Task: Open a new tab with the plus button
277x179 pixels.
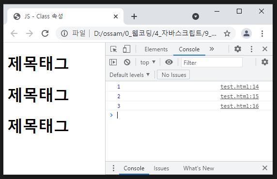Action: (134, 16)
